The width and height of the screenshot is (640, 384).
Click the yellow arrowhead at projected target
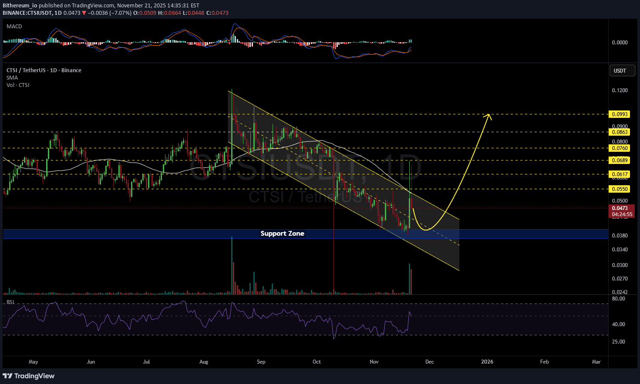489,116
